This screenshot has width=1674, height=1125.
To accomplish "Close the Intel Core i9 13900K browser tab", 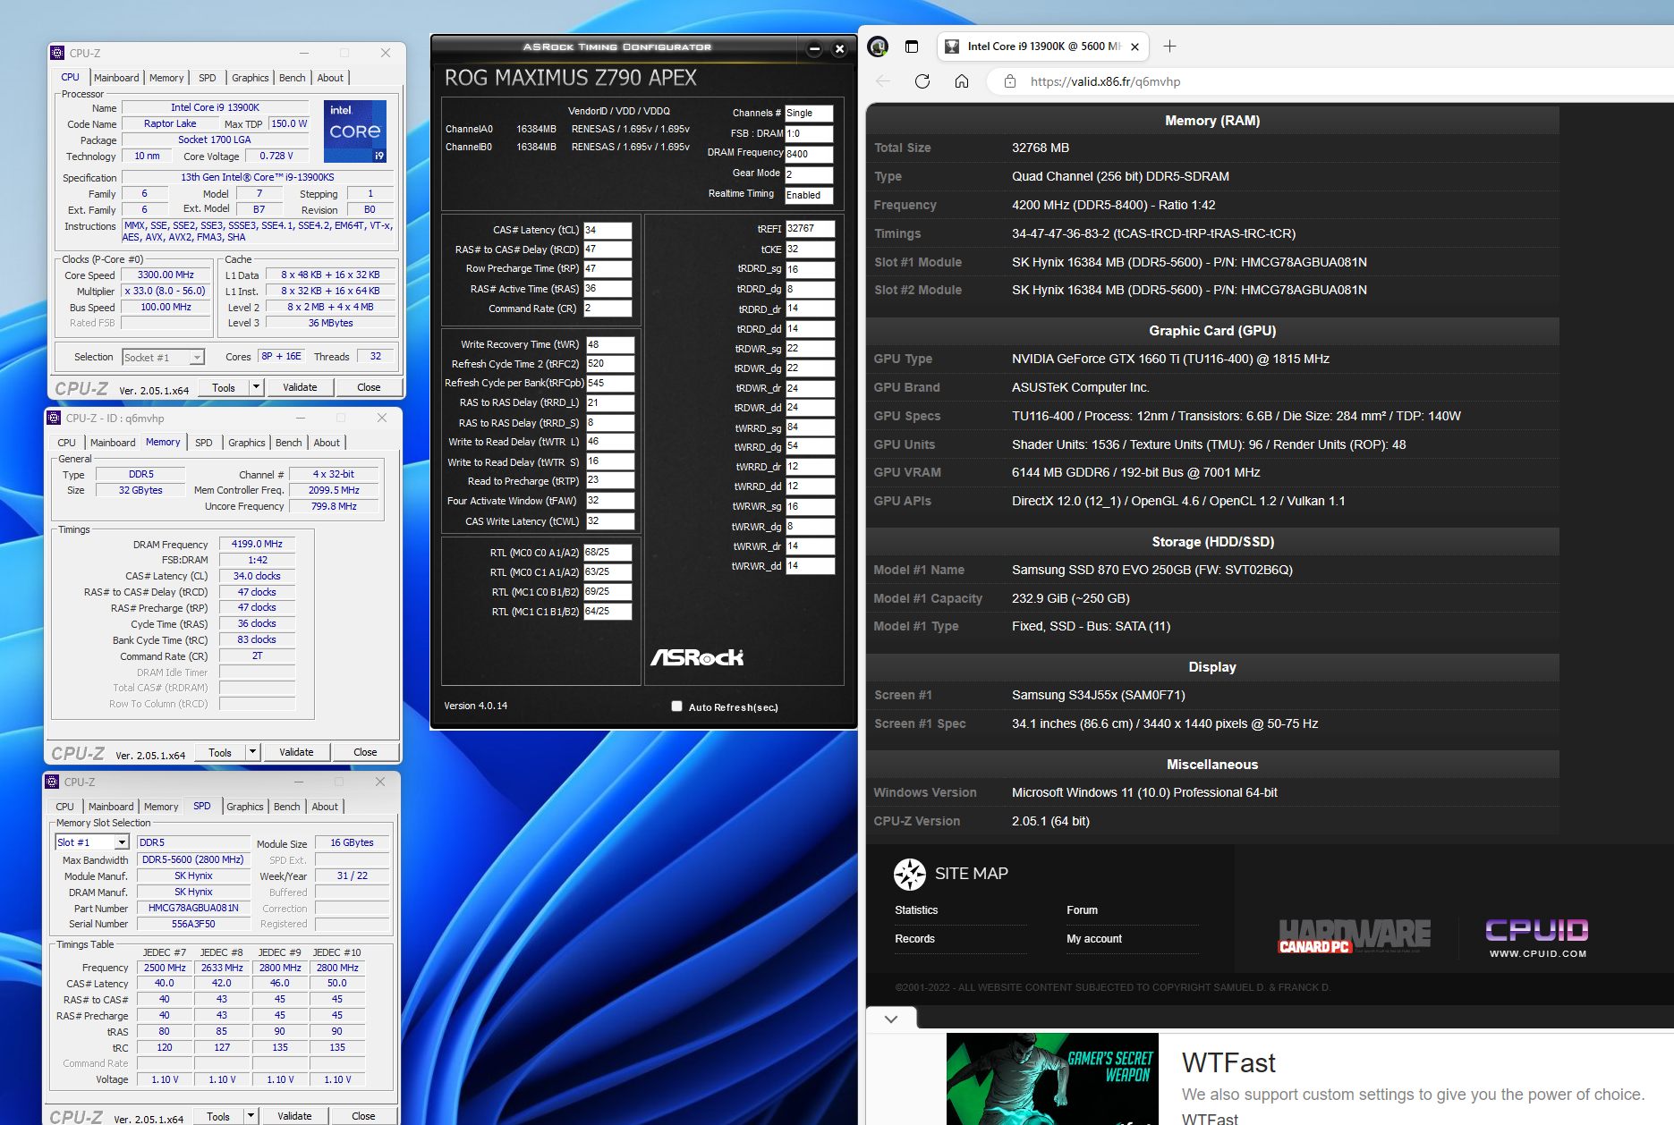I will 1135,47.
